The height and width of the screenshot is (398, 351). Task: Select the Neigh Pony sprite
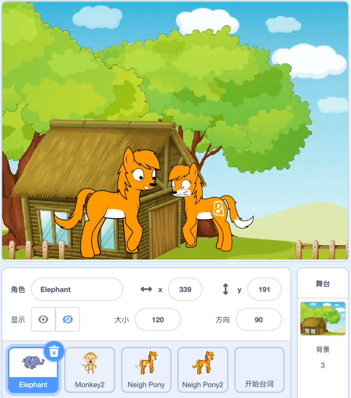point(146,370)
